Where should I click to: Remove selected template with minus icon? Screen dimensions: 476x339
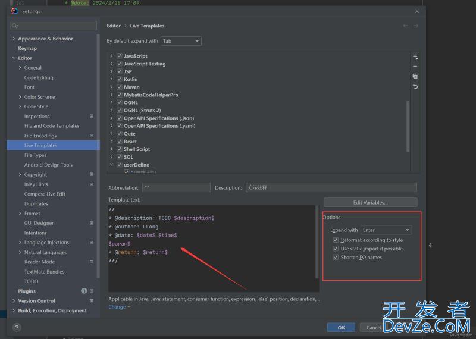pyautogui.click(x=415, y=67)
